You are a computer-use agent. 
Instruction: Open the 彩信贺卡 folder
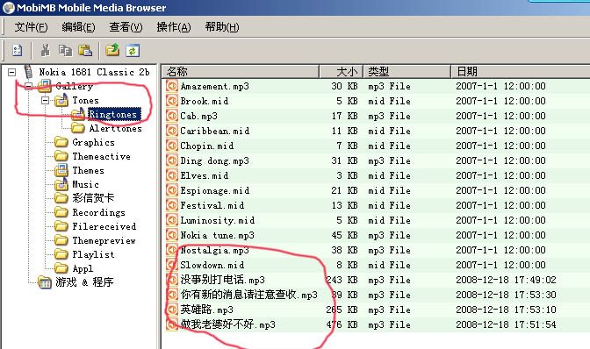click(x=93, y=198)
